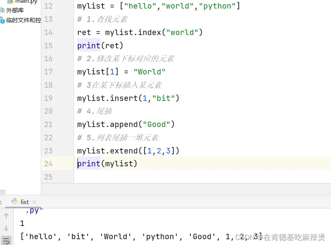Click the .py" path fragment in console

(x=34, y=211)
